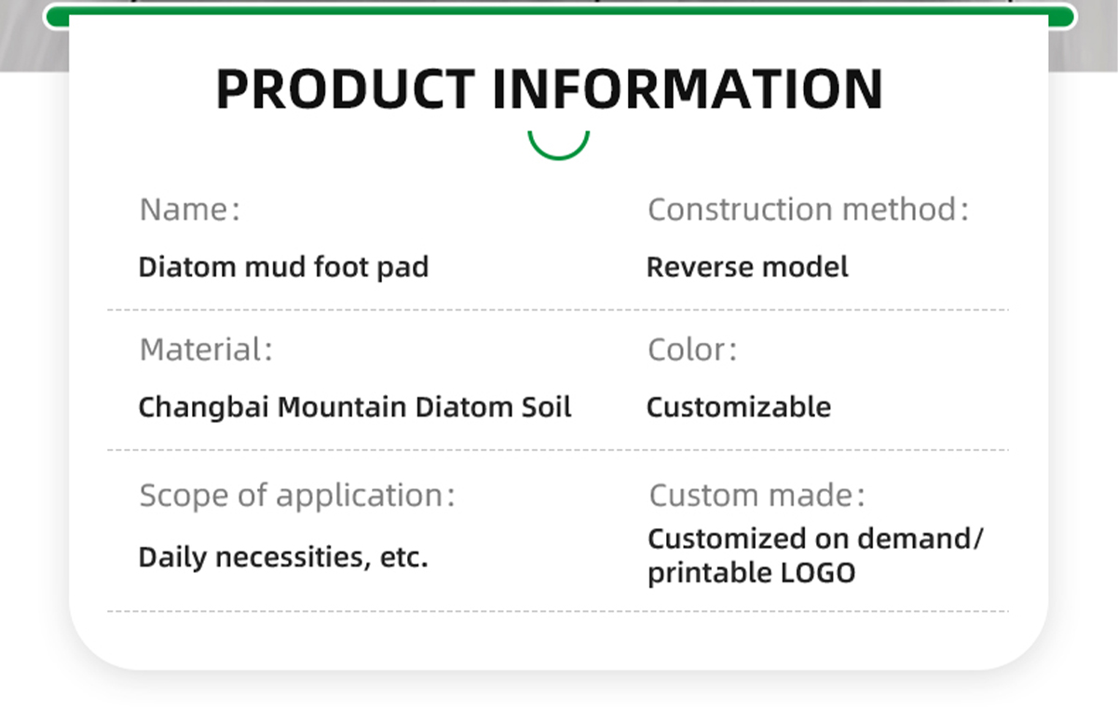
Task: Click the Customized on demand/ text line
Action: [815, 539]
